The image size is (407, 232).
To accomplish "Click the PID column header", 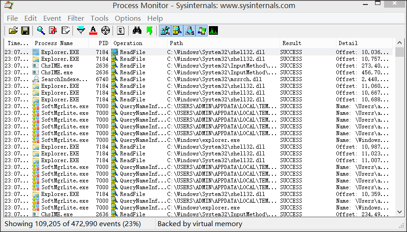I will [x=100, y=43].
